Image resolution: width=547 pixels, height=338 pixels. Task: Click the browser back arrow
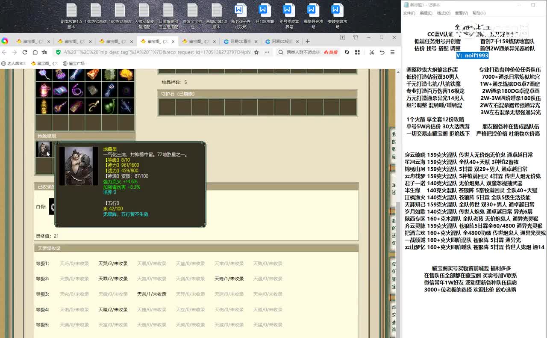click(5, 52)
